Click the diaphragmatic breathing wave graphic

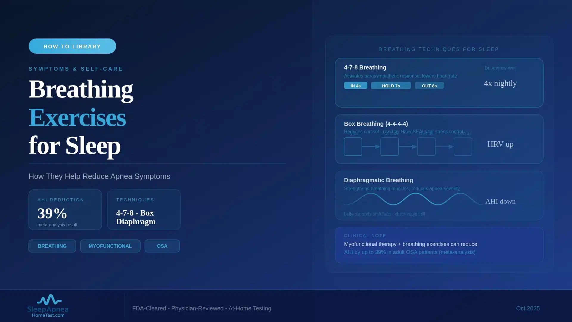[x=413, y=199]
